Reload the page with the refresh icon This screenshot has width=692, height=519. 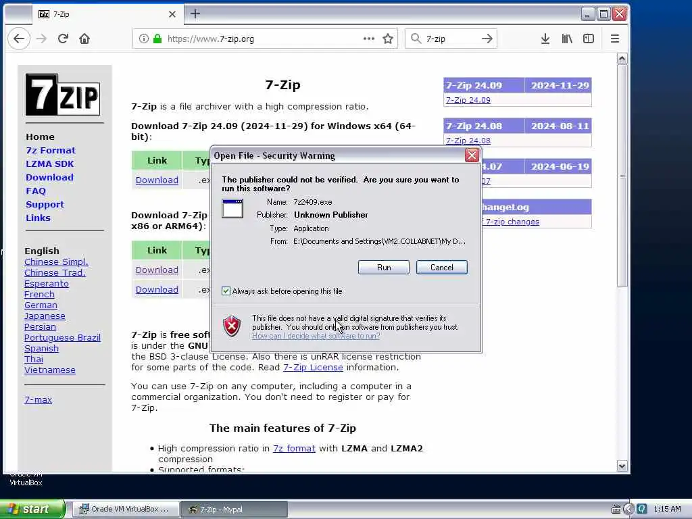[x=63, y=39]
